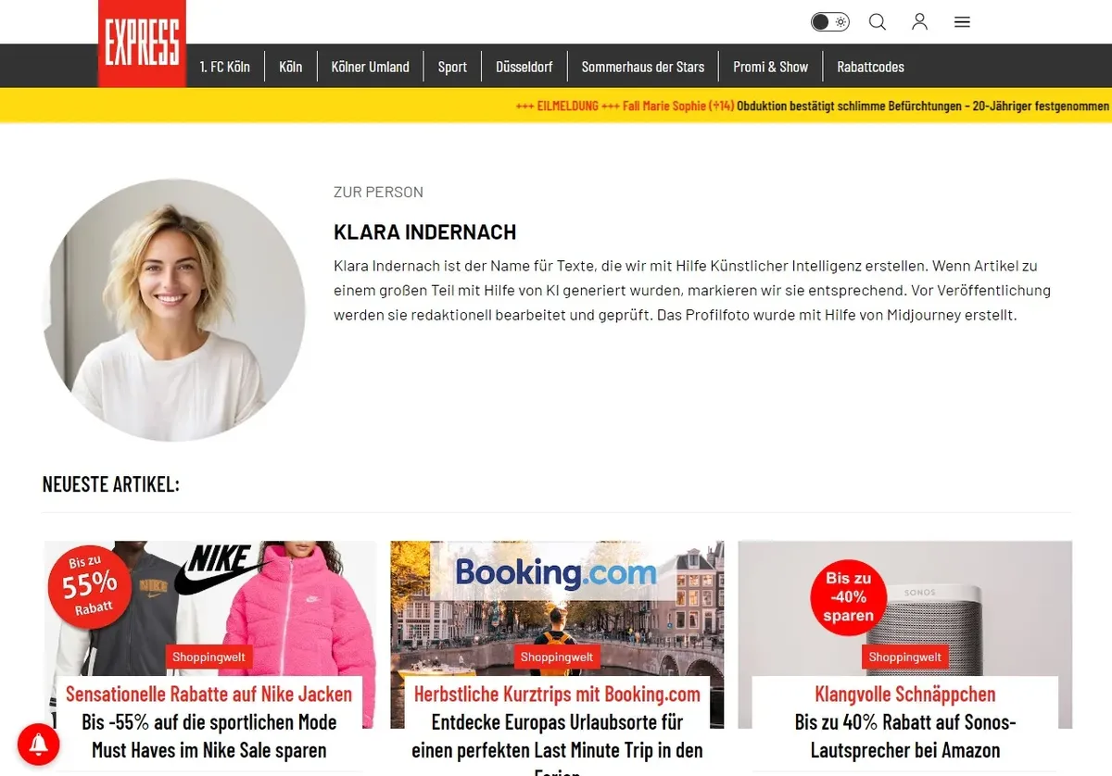Toggle the dark/light mode switch

[x=830, y=21]
